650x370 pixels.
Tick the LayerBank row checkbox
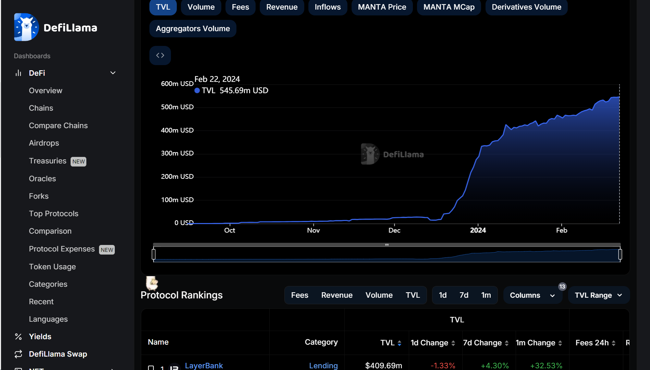[x=151, y=368]
